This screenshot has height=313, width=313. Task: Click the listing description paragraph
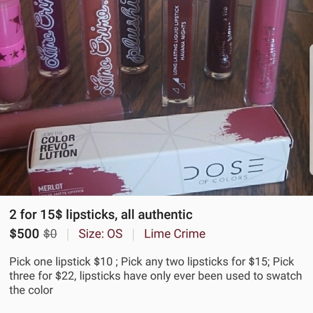click(155, 276)
